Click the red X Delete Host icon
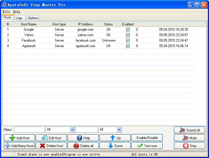Viewport: 209px width, 158px height. click(x=43, y=146)
